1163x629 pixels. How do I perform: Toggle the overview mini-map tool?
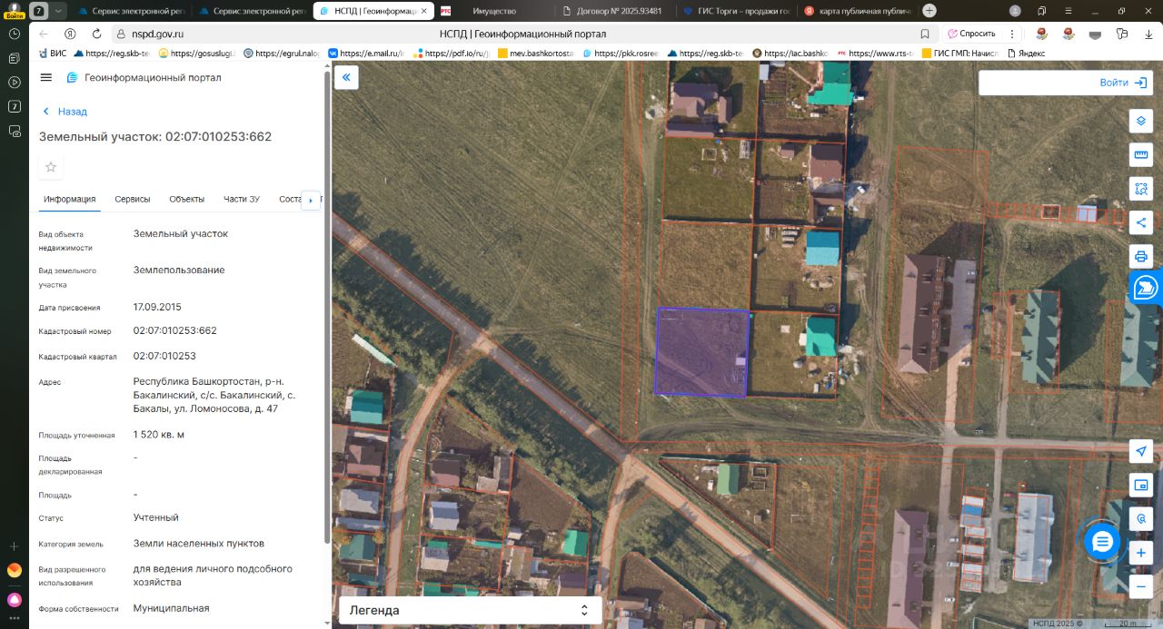point(1141,486)
